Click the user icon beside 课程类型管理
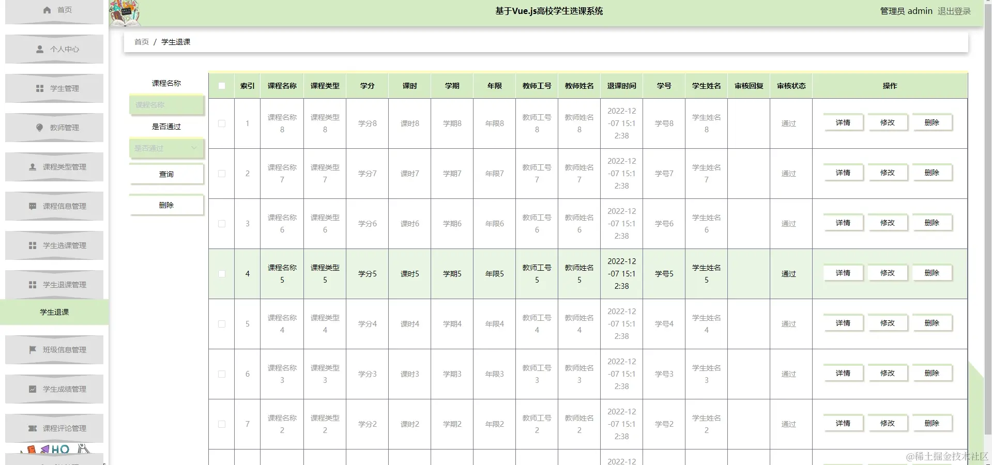 [x=33, y=167]
